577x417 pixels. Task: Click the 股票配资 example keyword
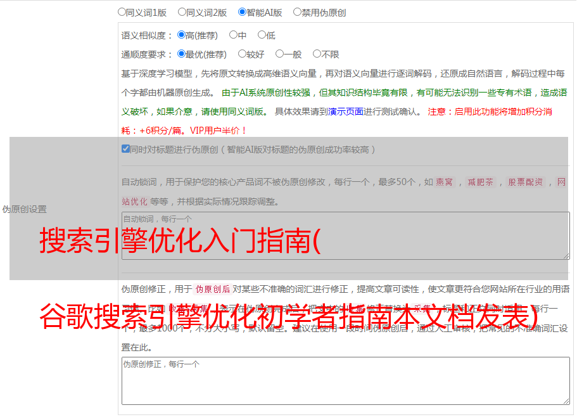tap(525, 182)
